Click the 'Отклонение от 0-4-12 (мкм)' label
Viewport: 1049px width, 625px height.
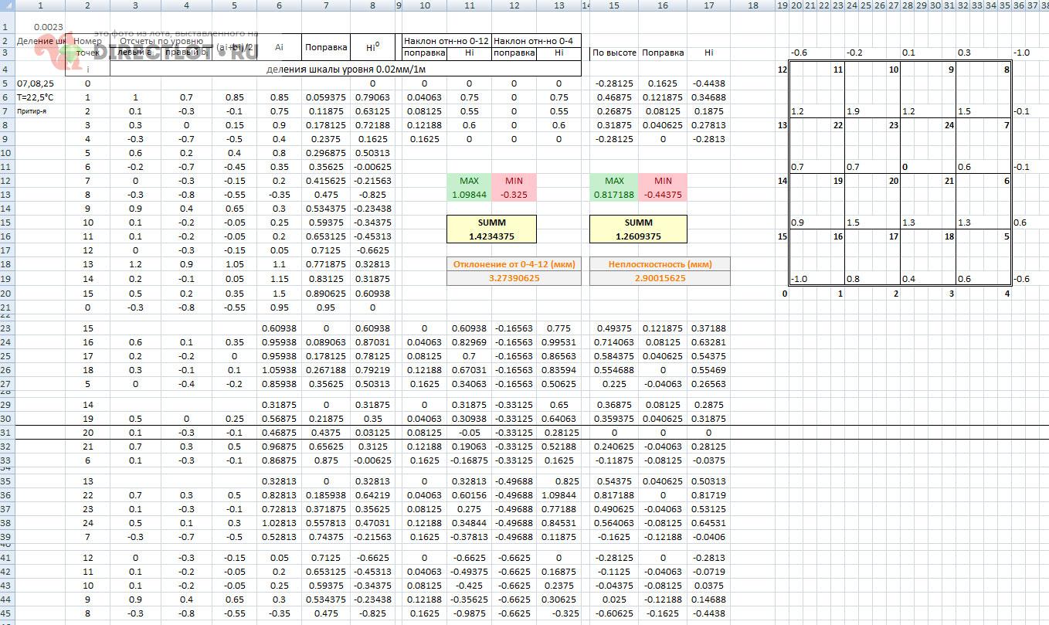pyautogui.click(x=514, y=264)
